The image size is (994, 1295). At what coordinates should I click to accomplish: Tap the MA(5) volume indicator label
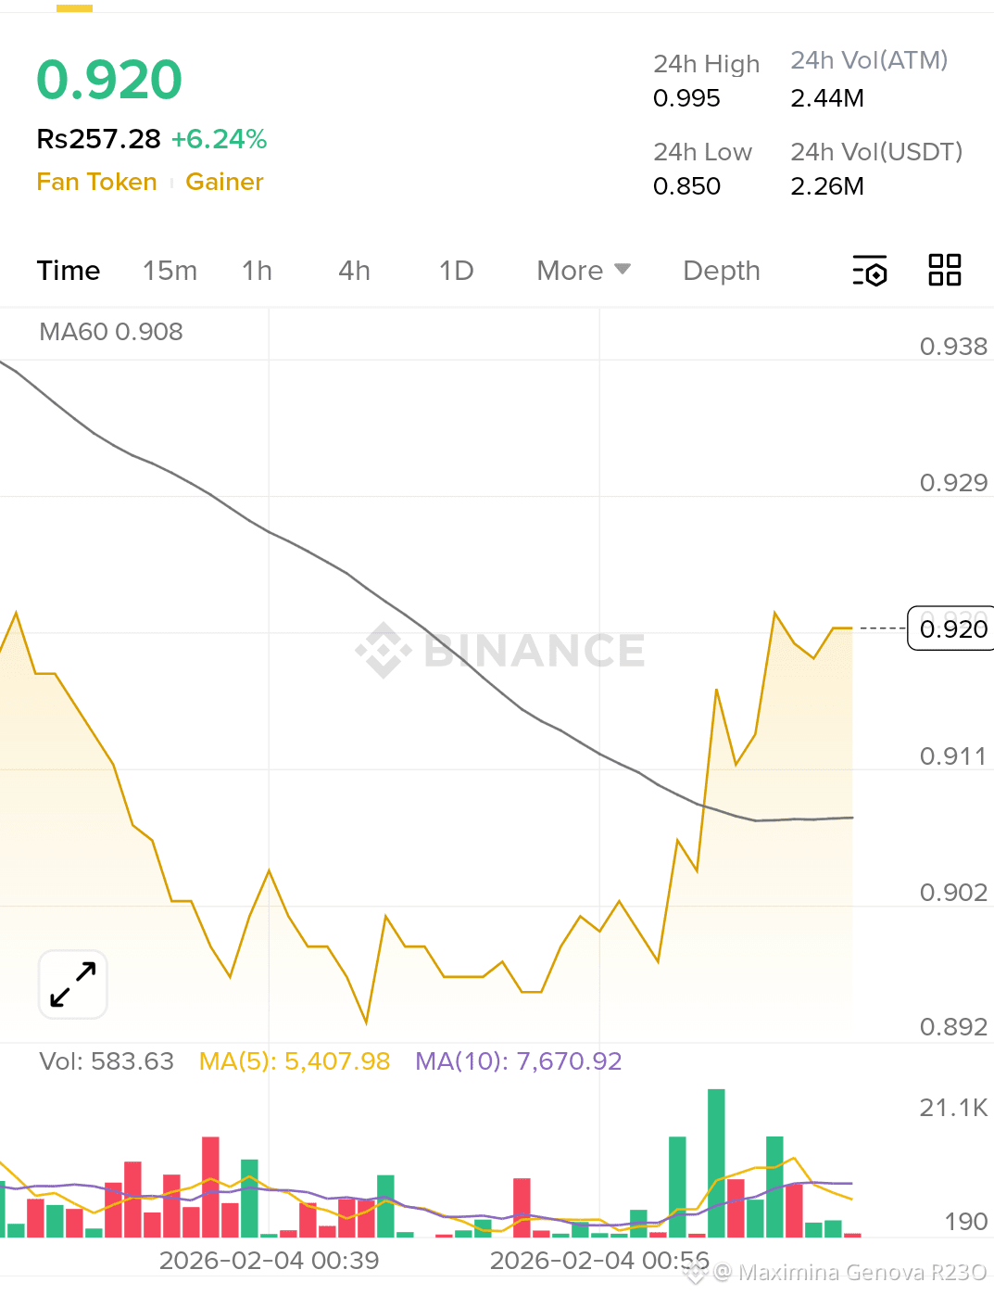pos(295,1061)
